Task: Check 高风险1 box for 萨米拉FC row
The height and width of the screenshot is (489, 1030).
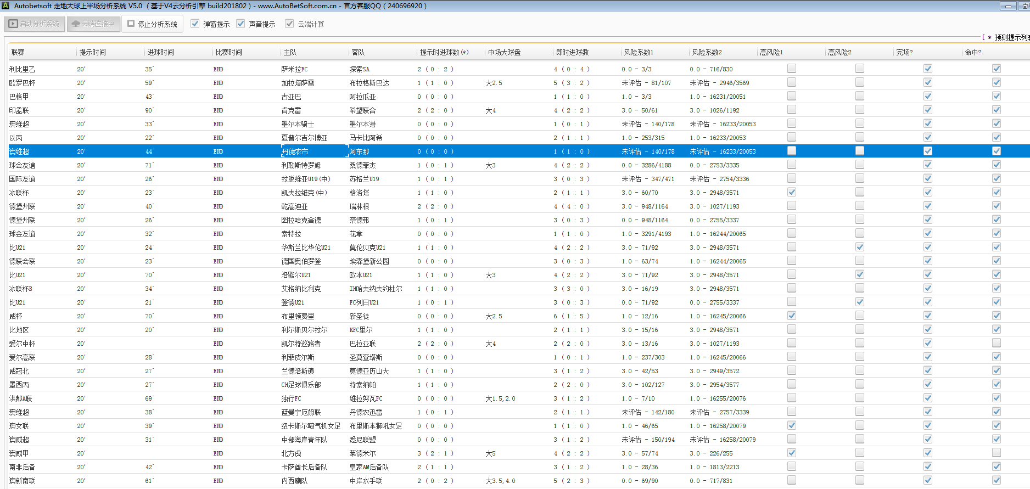Action: click(792, 69)
